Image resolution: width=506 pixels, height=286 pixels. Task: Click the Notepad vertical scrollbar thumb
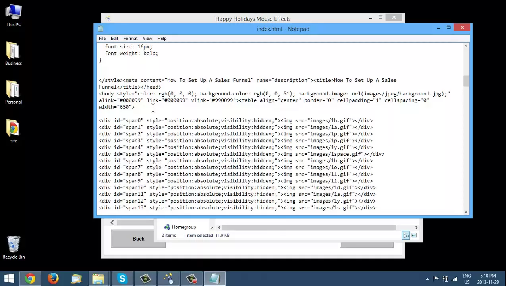click(466, 81)
